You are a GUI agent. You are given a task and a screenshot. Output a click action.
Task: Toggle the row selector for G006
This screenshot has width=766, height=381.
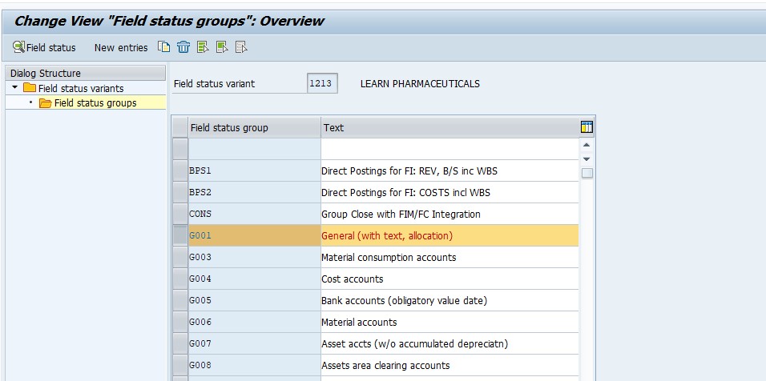coord(180,322)
